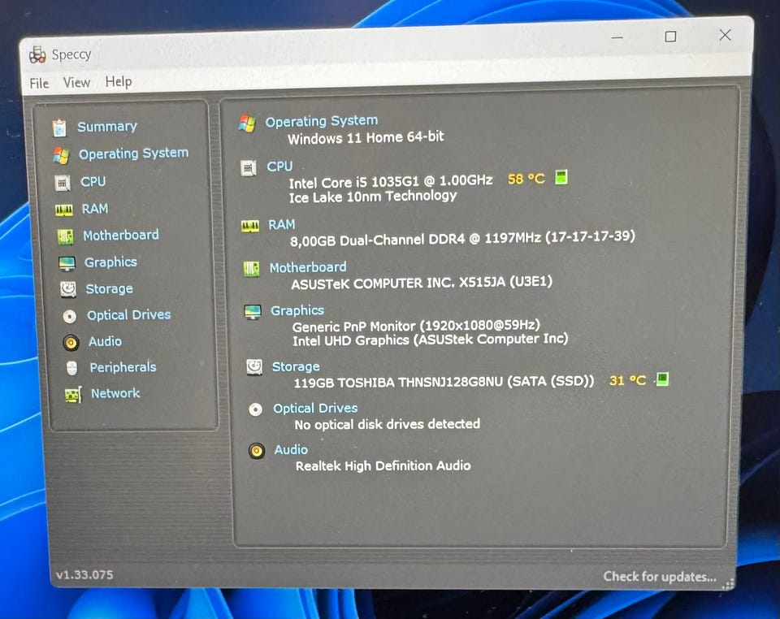Click 'Intel UHD Graphics' text
The width and height of the screenshot is (780, 619).
coord(351,340)
